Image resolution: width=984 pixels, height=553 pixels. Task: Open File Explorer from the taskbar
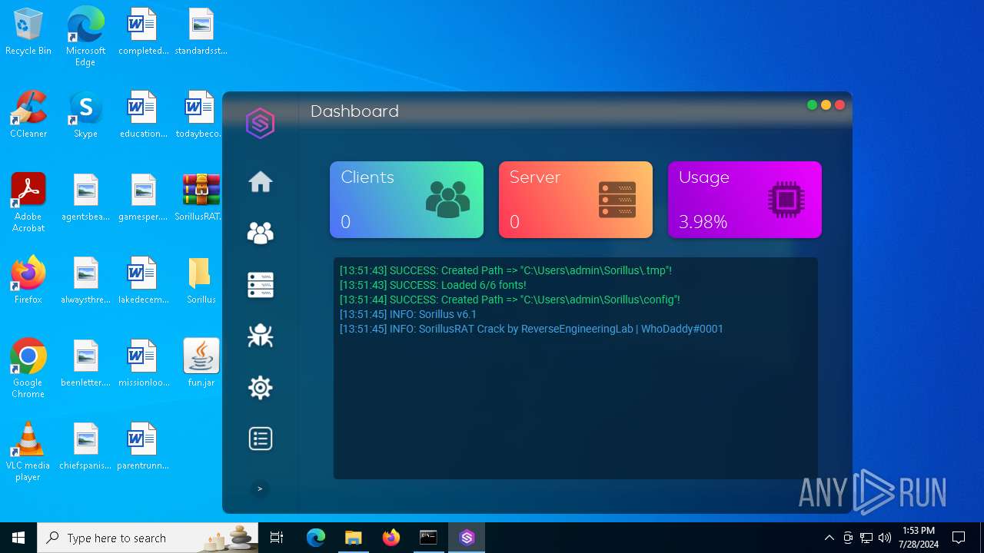(x=353, y=538)
